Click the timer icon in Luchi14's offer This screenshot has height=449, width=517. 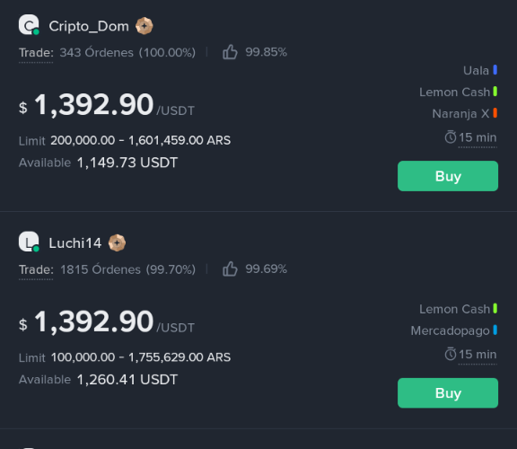[x=451, y=354]
